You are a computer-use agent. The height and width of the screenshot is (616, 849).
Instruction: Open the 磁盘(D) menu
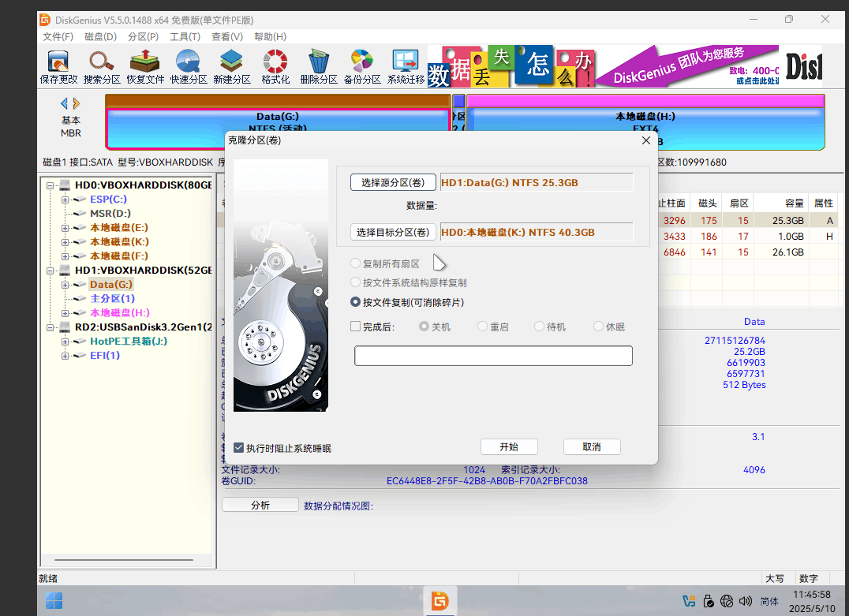101,37
